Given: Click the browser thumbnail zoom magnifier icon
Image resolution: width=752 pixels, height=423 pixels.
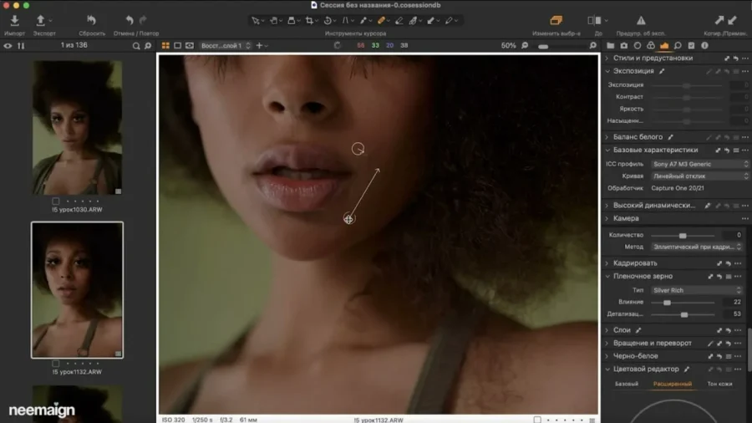Looking at the screenshot, I should coord(148,46).
